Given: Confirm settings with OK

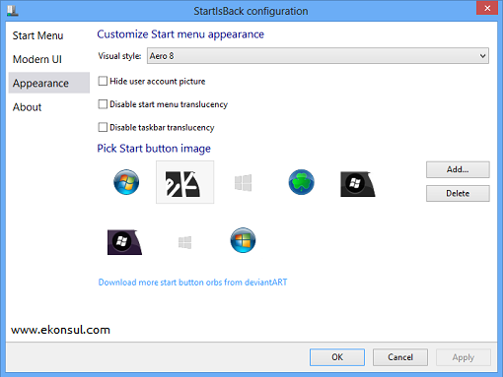Looking at the screenshot, I should coord(337,357).
